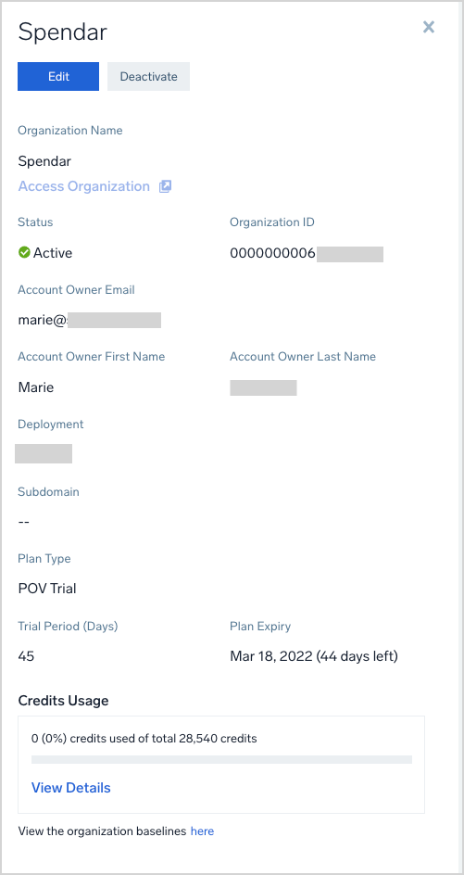464x875 pixels.
Task: Click the Trial Period value 45
Action: (26, 656)
